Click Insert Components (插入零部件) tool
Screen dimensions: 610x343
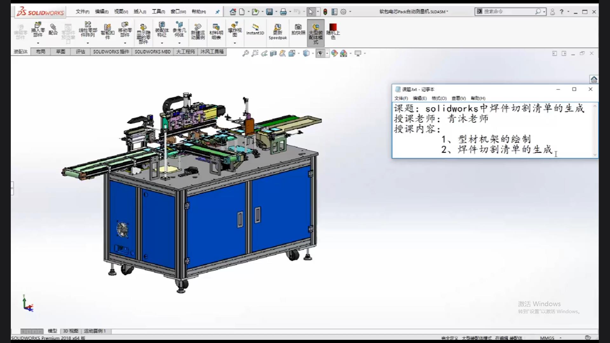(x=38, y=30)
